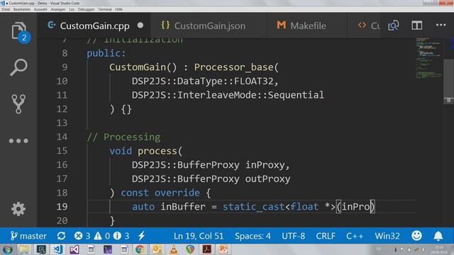Open purple Visual Studio from the taskbar
This screenshot has height=255, width=454.
(74, 249)
